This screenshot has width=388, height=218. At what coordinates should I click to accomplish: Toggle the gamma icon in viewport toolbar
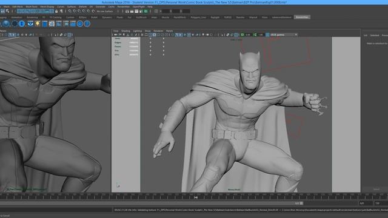point(255,35)
